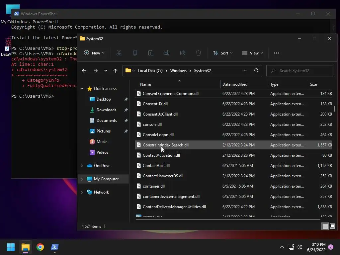The width and height of the screenshot is (340, 255).
Task: Click Local Disk (C:) in breadcrumb
Action: pos(150,71)
